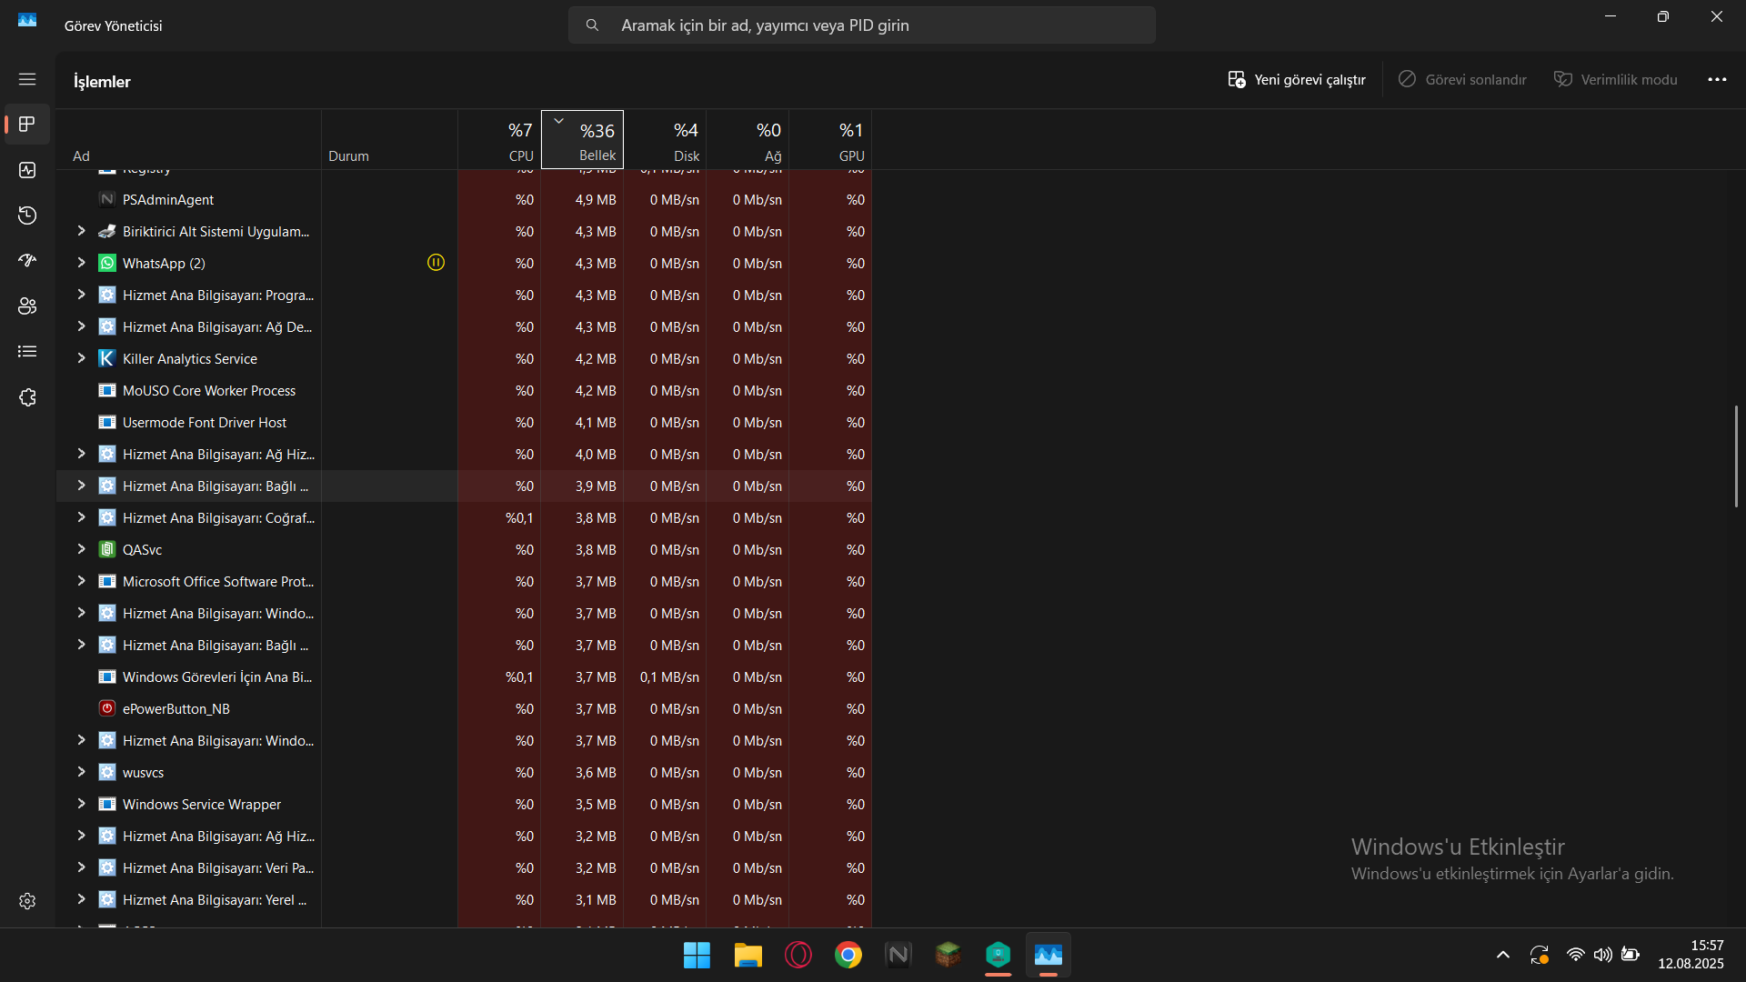Expand the QASvc process row
Image resolution: width=1746 pixels, height=982 pixels.
(x=81, y=549)
